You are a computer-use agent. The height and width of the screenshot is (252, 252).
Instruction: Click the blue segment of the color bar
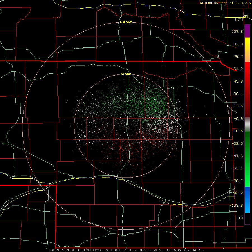247,200
